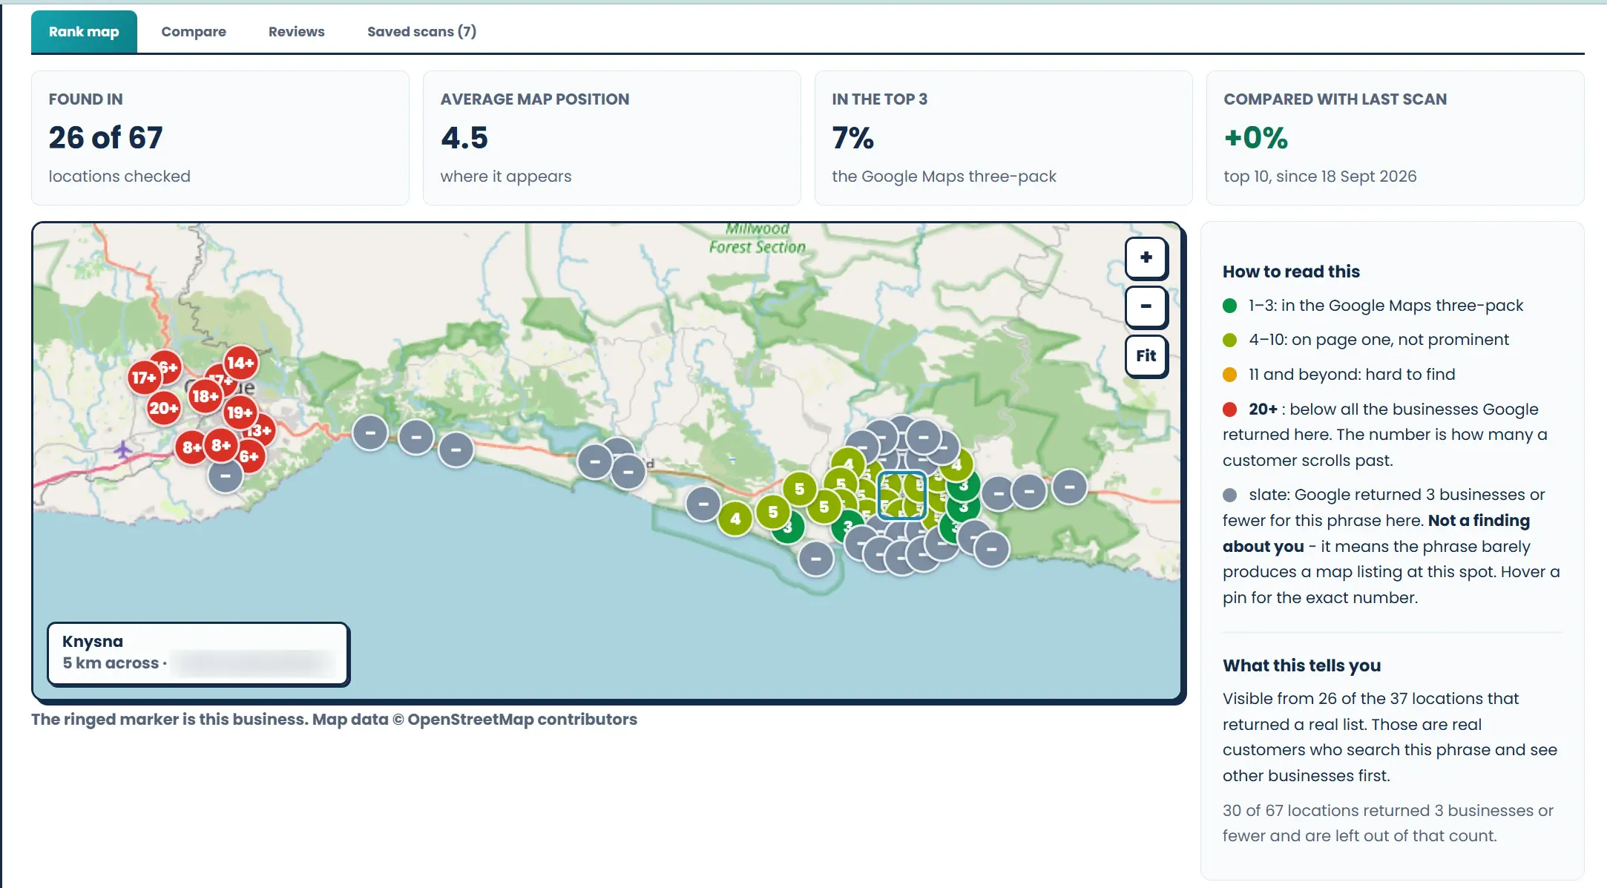Click the red 20+ legend dot
Screen dimensions: 1607x888
1230,410
